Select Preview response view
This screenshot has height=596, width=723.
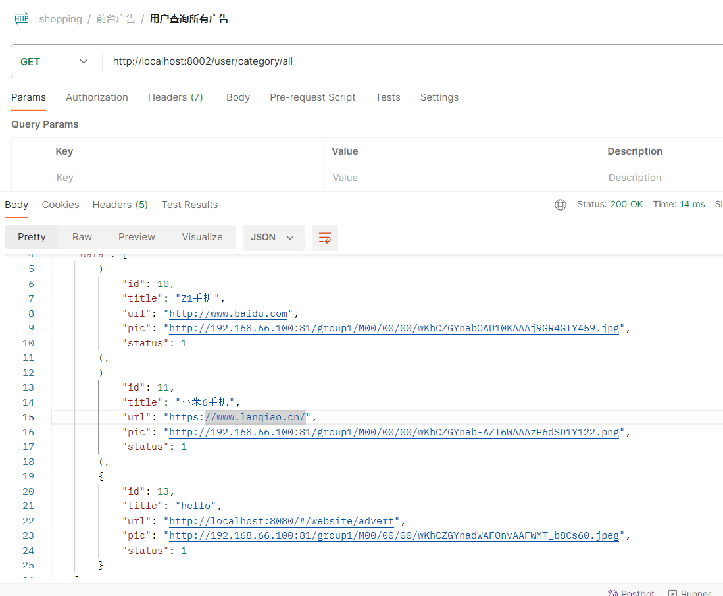(136, 237)
